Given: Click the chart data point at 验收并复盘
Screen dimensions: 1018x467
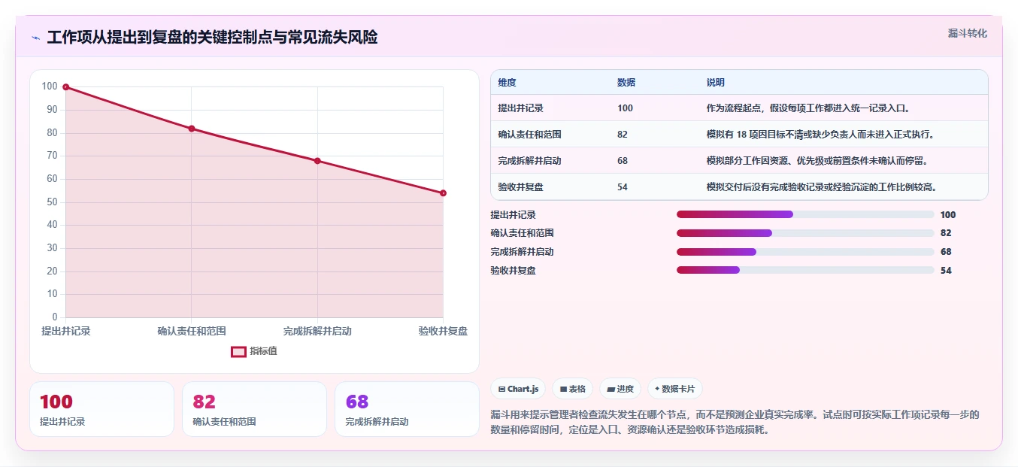Looking at the screenshot, I should tap(443, 193).
